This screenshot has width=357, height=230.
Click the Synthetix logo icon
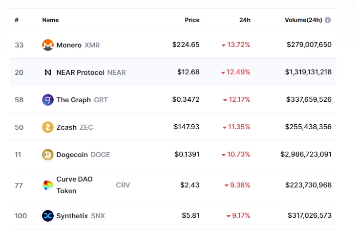(48, 216)
